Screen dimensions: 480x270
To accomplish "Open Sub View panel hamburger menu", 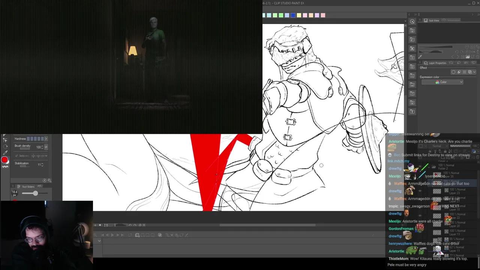I will (x=420, y=20).
